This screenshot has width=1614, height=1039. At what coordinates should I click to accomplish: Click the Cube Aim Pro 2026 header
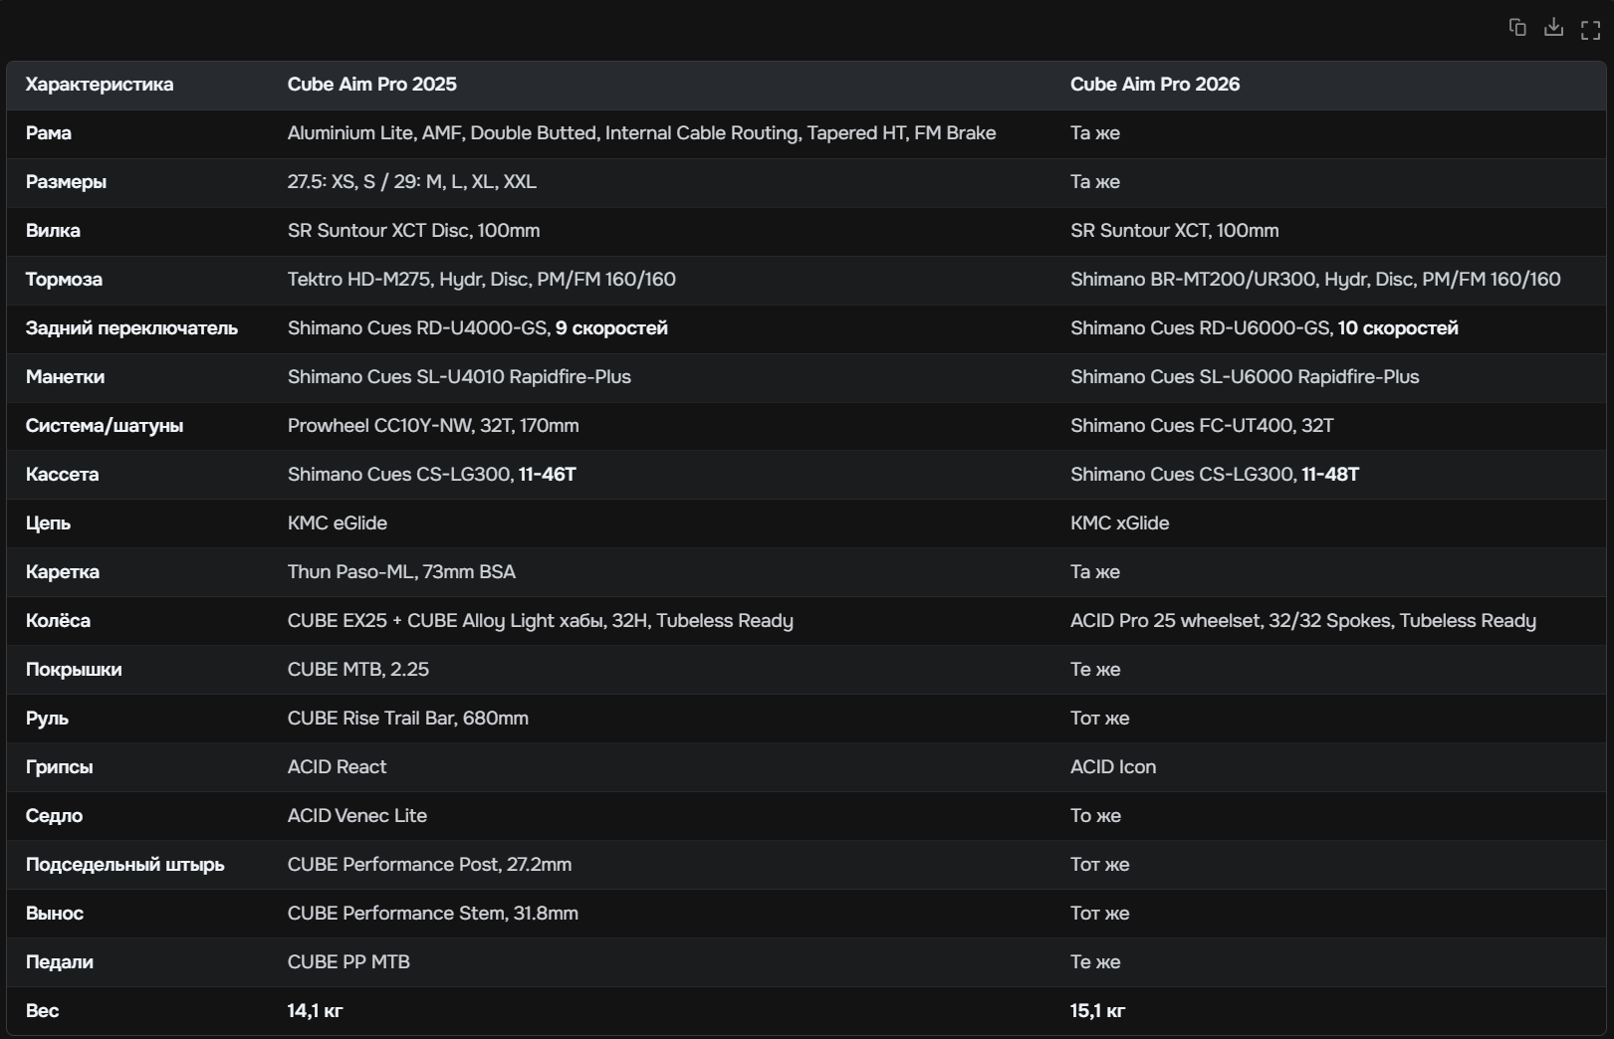1155,85
